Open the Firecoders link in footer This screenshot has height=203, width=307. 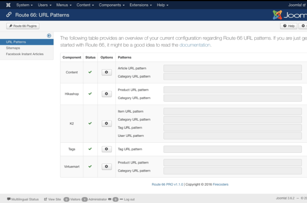coord(220,185)
